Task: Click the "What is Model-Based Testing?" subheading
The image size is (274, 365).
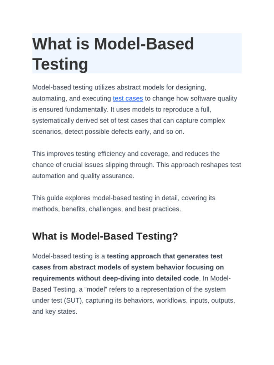Action: tap(105, 236)
